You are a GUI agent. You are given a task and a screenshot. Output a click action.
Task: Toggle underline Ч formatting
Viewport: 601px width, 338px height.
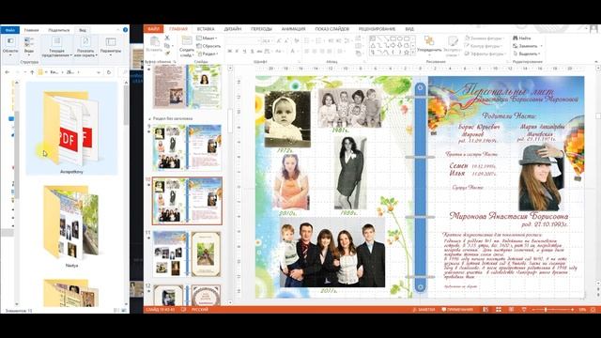(x=244, y=51)
